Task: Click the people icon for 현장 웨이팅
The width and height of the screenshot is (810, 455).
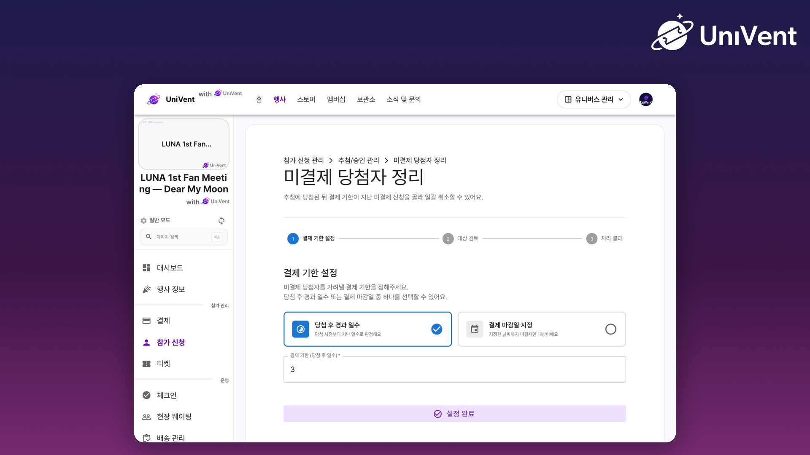Action: tap(146, 417)
